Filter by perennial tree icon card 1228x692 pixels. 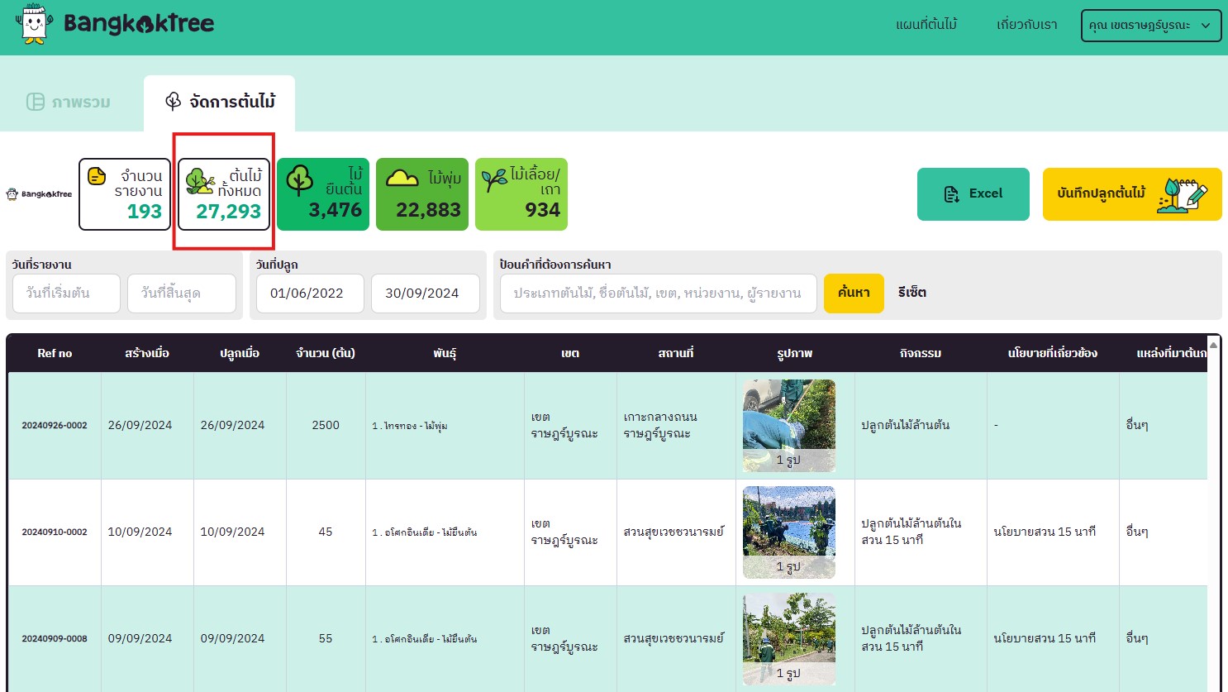click(299, 180)
